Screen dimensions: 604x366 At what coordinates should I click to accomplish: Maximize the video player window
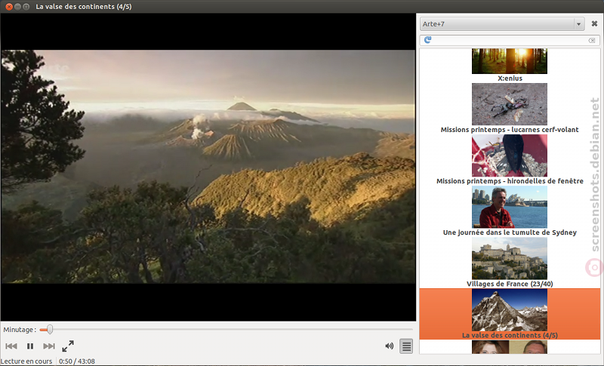click(x=26, y=7)
